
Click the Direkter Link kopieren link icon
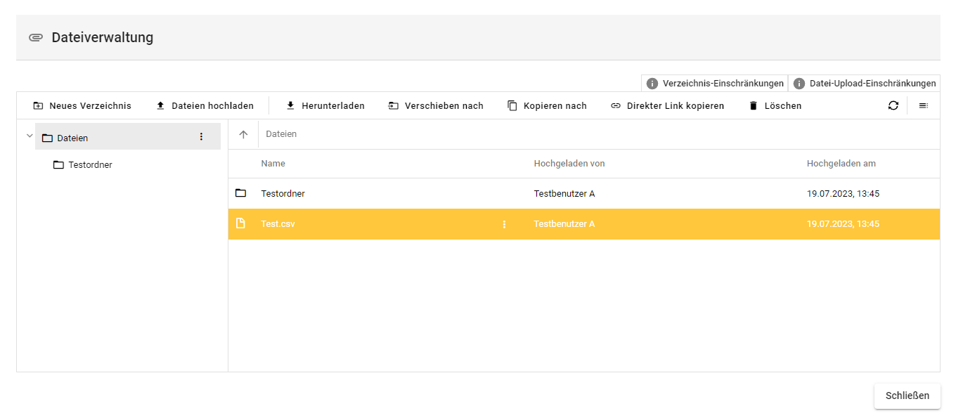(x=616, y=106)
